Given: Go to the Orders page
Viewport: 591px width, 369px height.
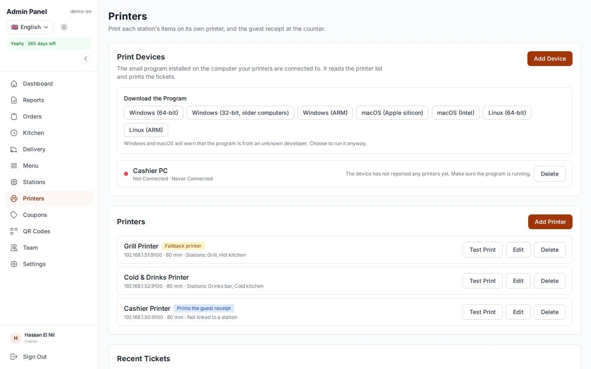Looking at the screenshot, I should pyautogui.click(x=49, y=116).
